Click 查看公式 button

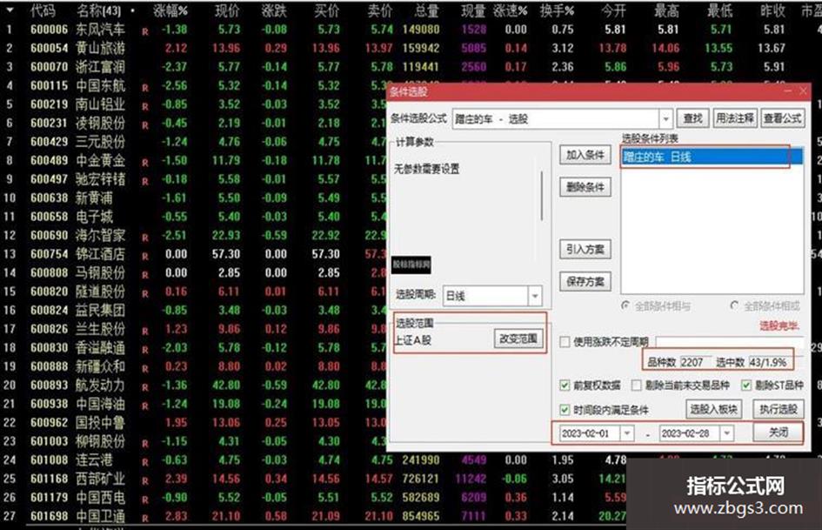pos(782,118)
